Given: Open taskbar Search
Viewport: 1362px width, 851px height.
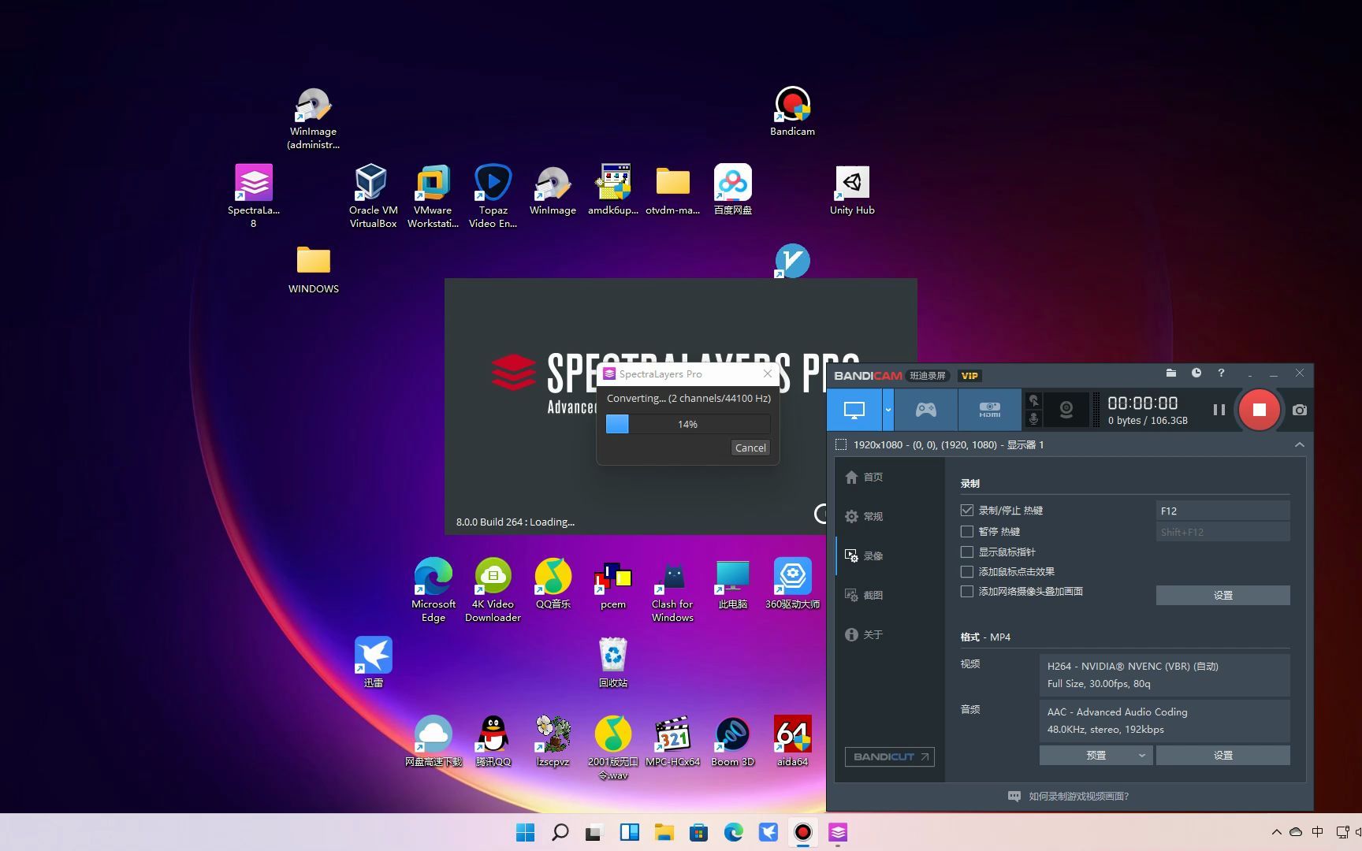Looking at the screenshot, I should (x=560, y=832).
